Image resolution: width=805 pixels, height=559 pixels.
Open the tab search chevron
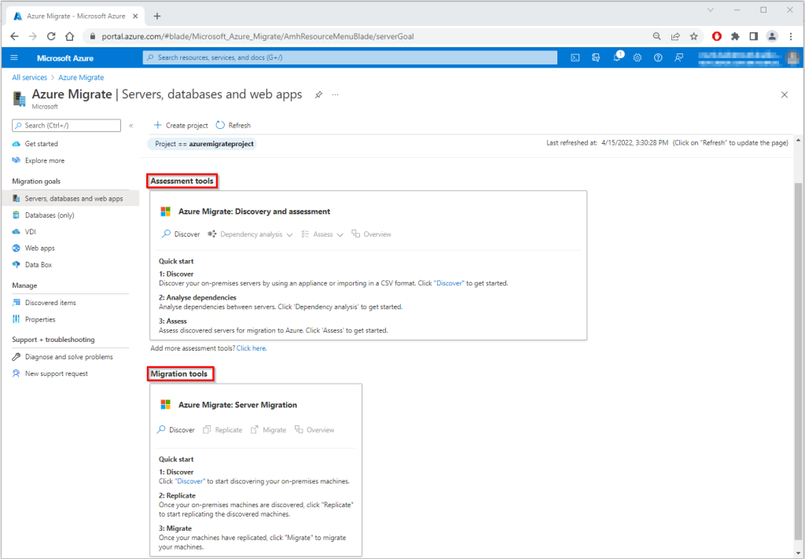(711, 9)
